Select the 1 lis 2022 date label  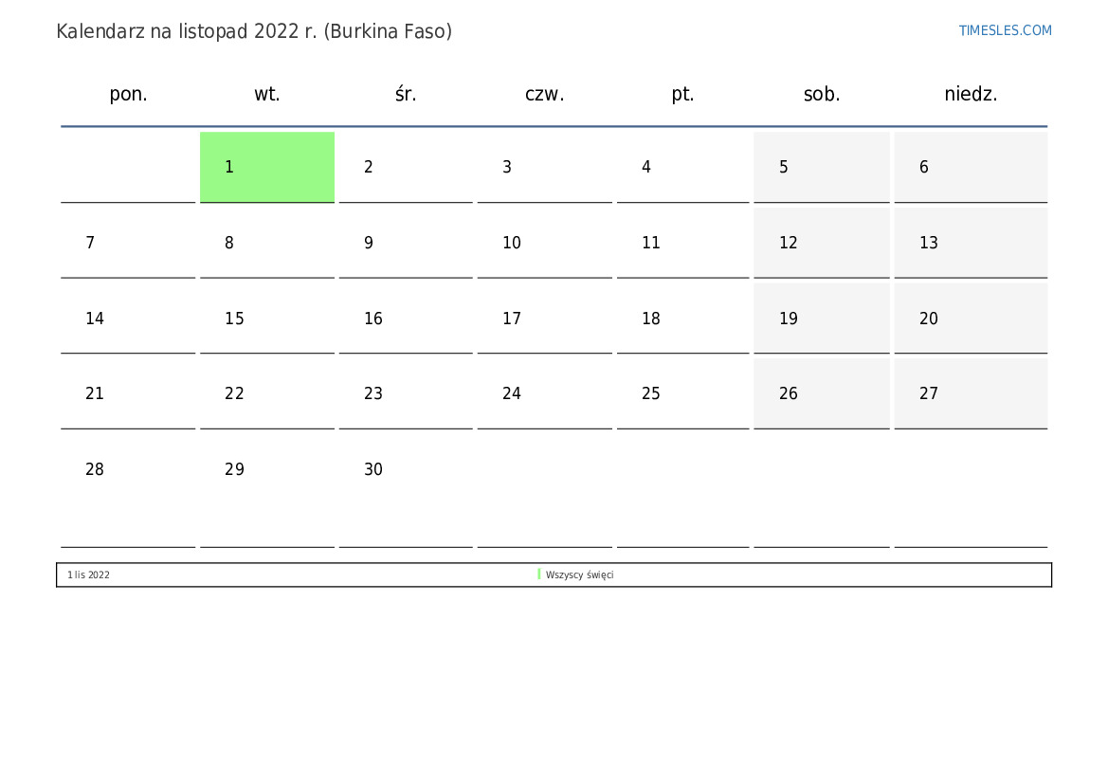coord(88,574)
